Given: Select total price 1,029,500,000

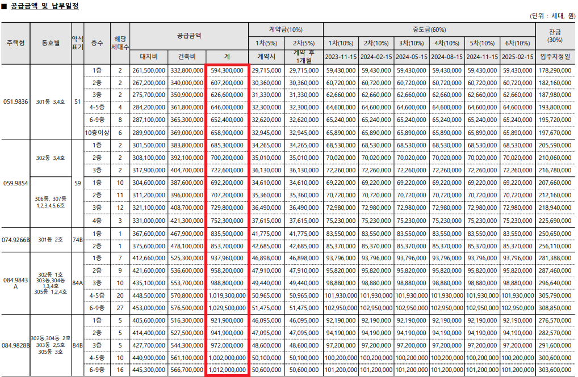Looking at the screenshot, I should [x=227, y=308].
